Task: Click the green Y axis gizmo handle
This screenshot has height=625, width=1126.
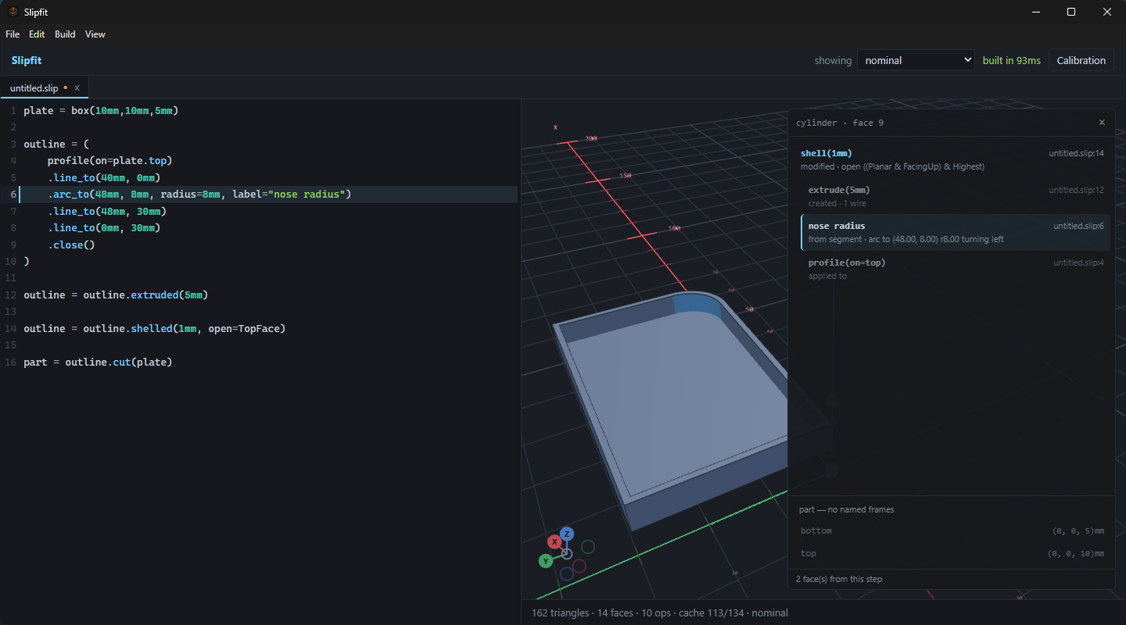Action: point(546,561)
